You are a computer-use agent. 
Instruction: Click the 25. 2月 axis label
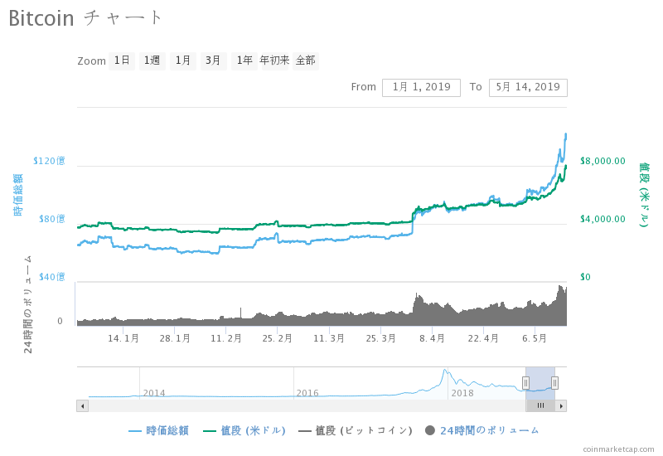(x=277, y=338)
